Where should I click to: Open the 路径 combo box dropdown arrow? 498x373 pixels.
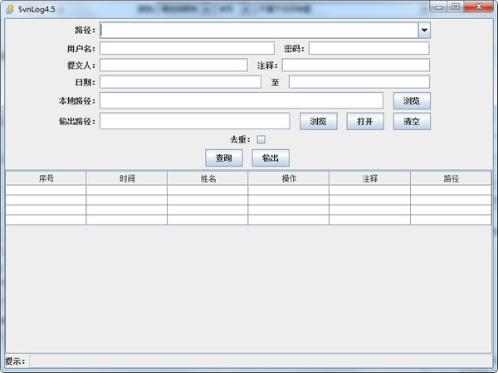pyautogui.click(x=424, y=30)
